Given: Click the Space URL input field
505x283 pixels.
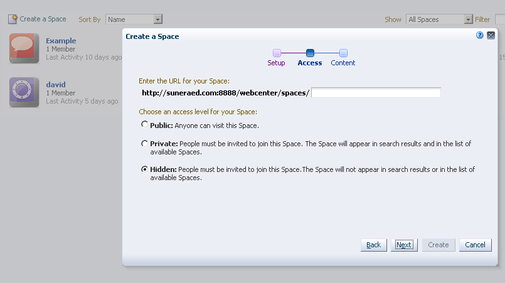Looking at the screenshot, I should click(376, 93).
